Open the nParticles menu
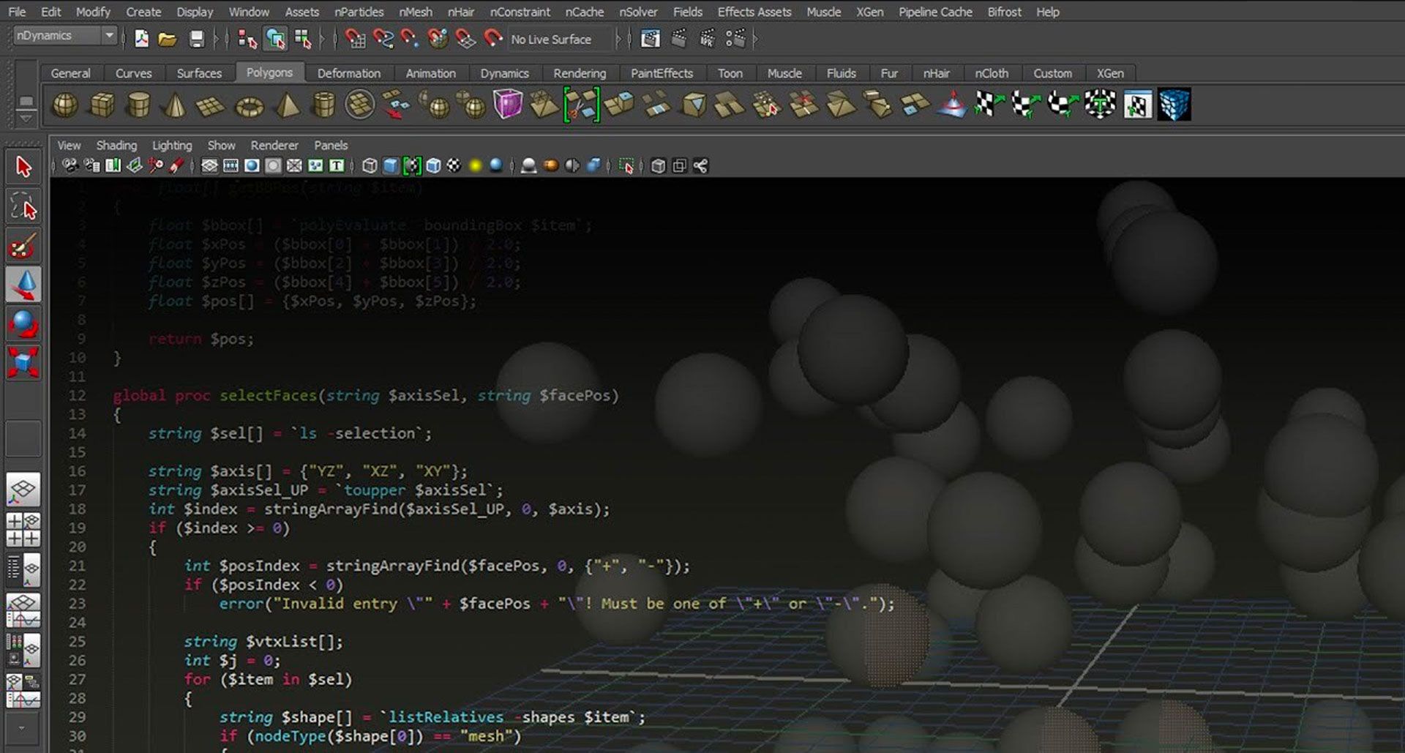This screenshot has width=1405, height=753. point(359,12)
